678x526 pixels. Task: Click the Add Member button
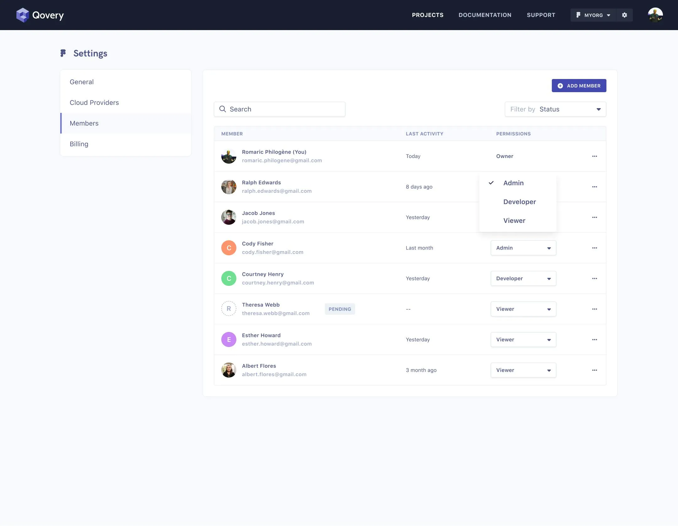click(x=579, y=86)
